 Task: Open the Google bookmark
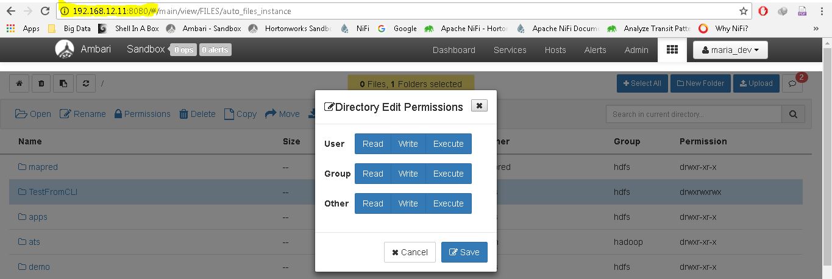click(x=397, y=29)
